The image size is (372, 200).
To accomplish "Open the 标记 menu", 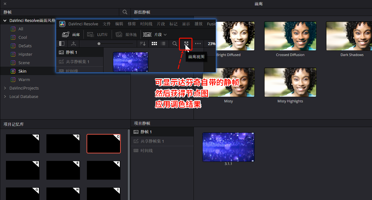I will tap(173, 24).
